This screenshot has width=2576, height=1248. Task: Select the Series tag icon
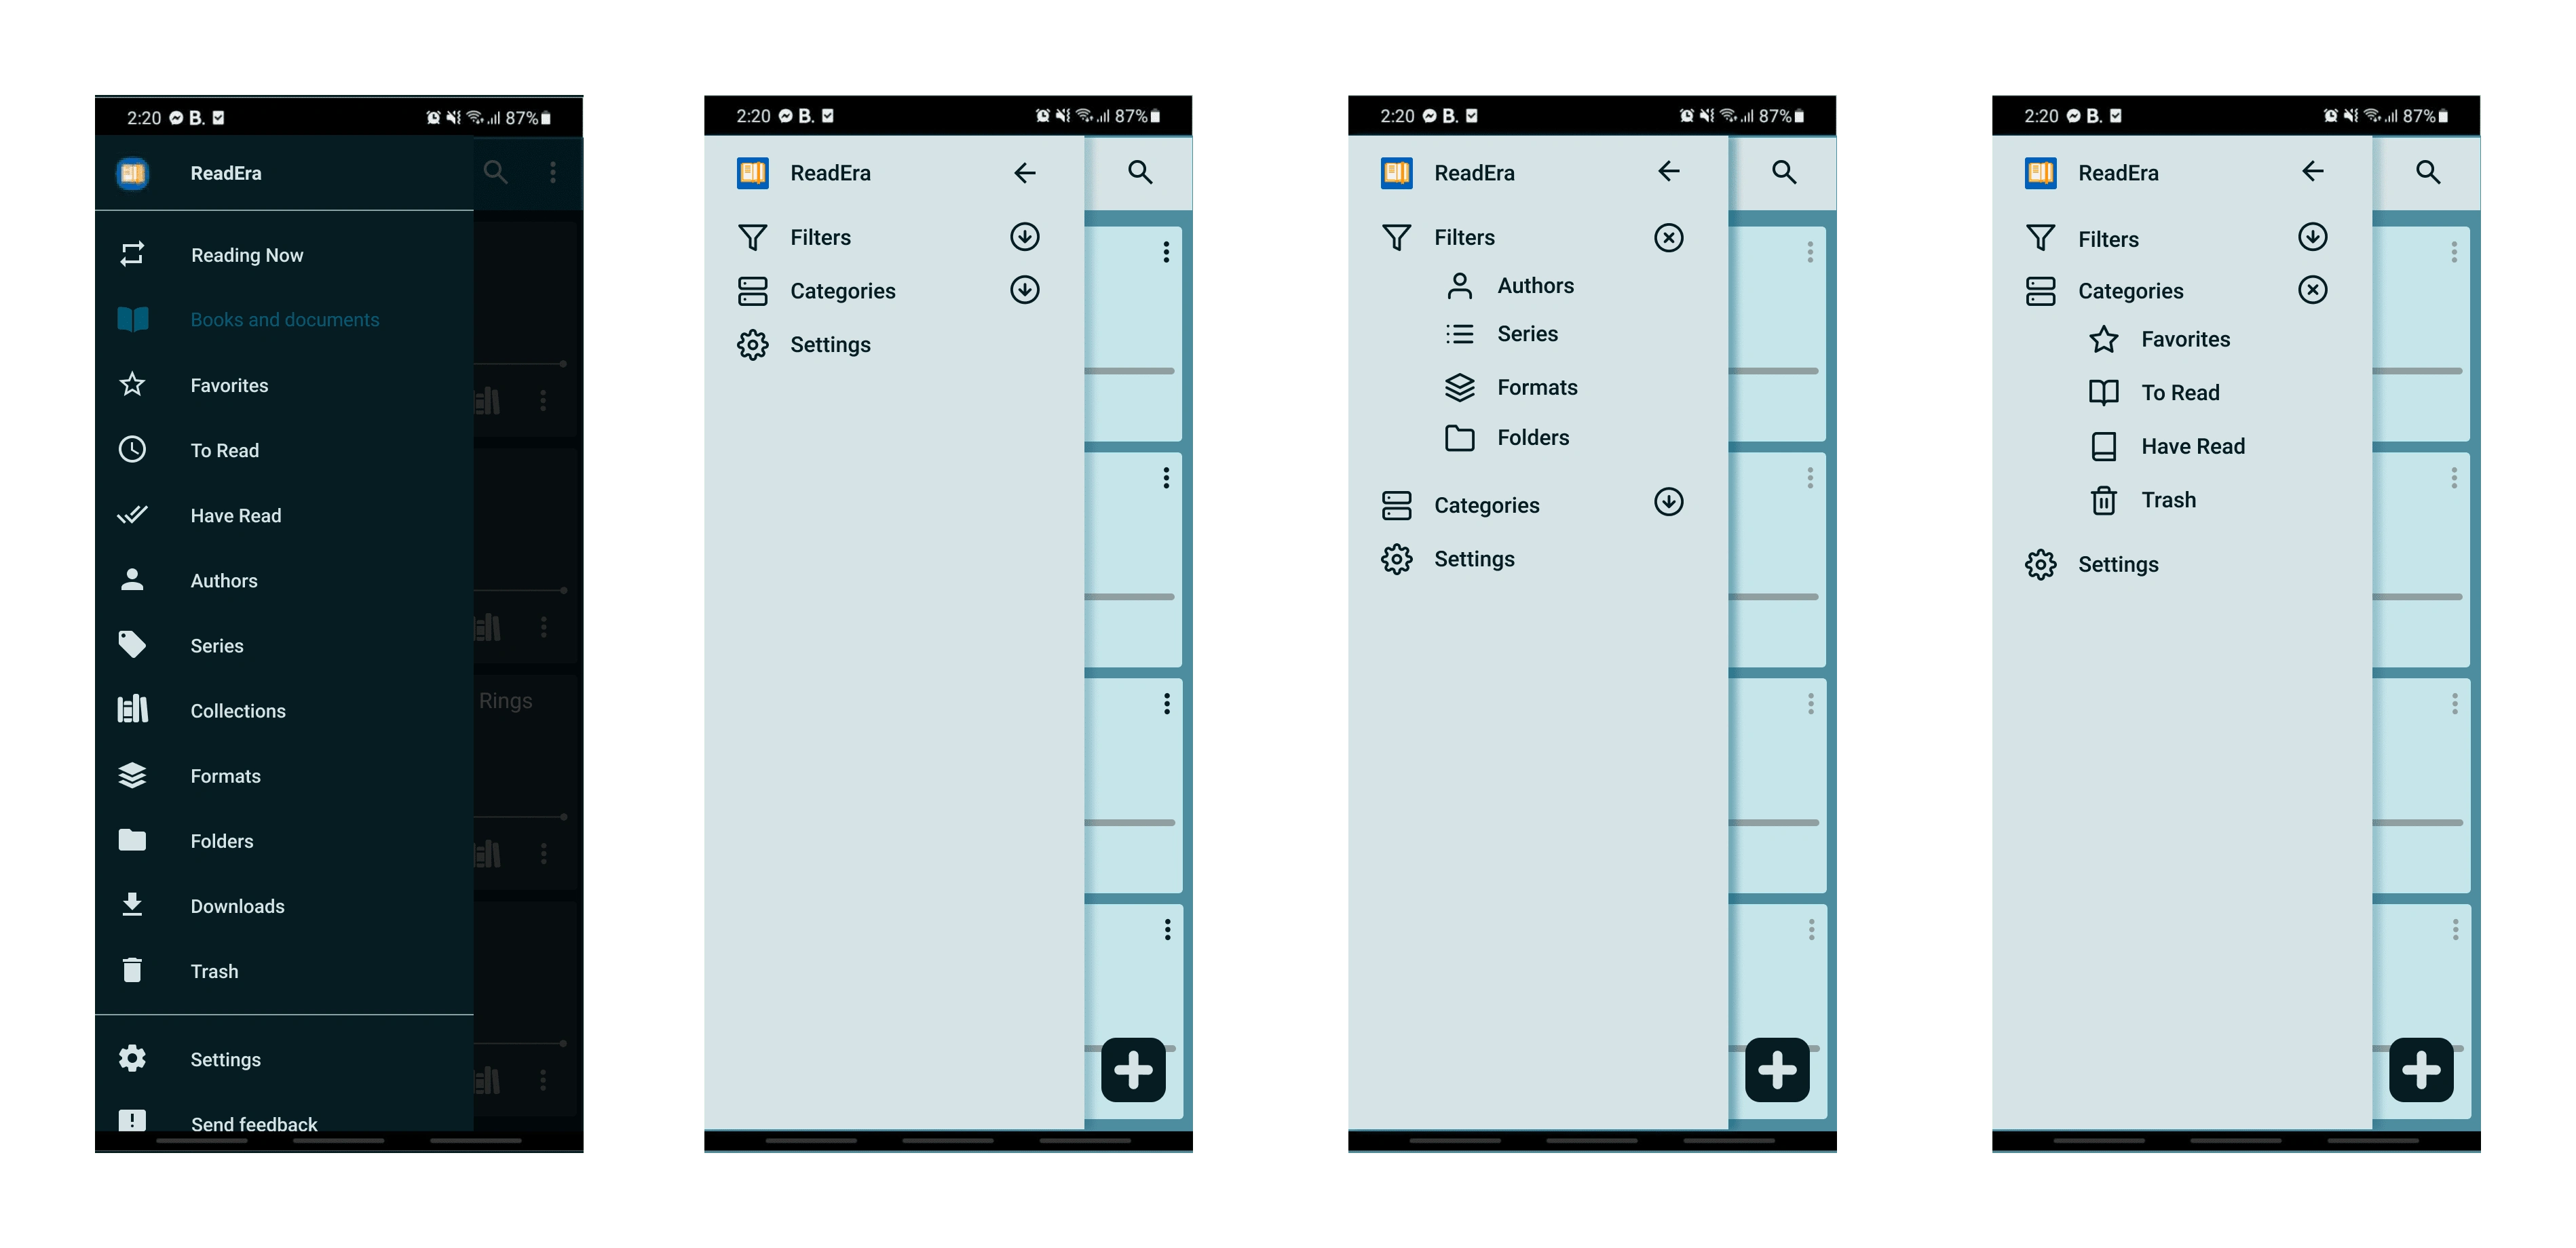(133, 645)
